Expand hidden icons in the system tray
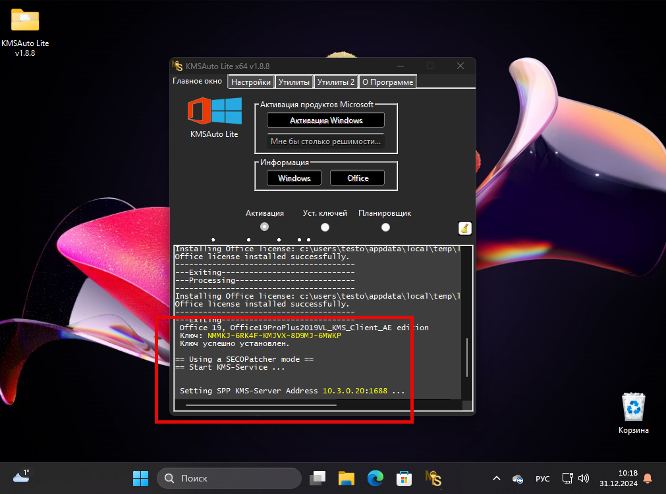 [x=496, y=479]
